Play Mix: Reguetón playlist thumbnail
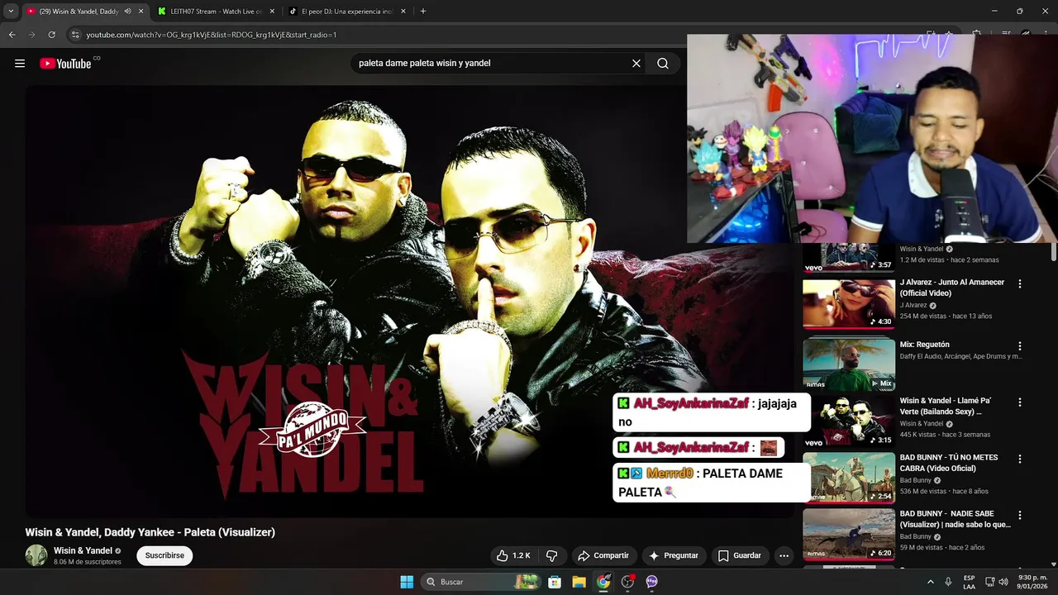The height and width of the screenshot is (595, 1058). pyautogui.click(x=849, y=364)
